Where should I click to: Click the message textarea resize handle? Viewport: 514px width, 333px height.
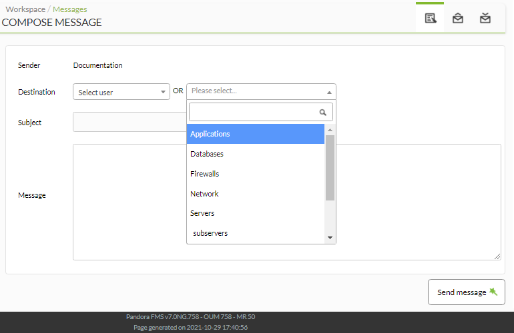[x=497, y=256]
